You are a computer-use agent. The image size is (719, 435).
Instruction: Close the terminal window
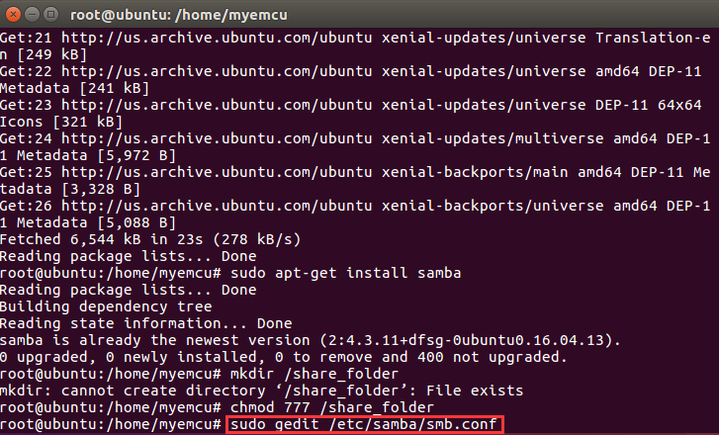[x=13, y=15]
